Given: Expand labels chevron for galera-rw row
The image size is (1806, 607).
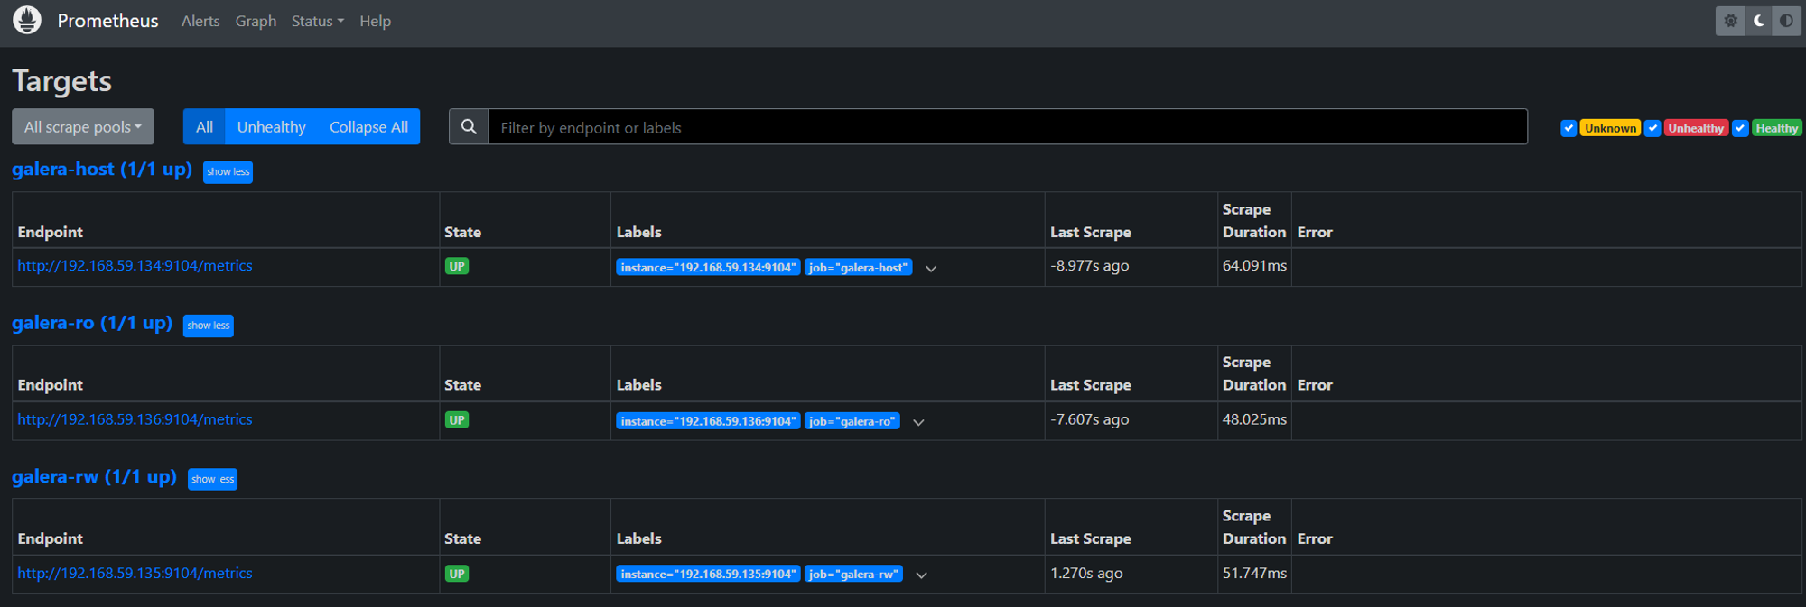Looking at the screenshot, I should tap(921, 575).
